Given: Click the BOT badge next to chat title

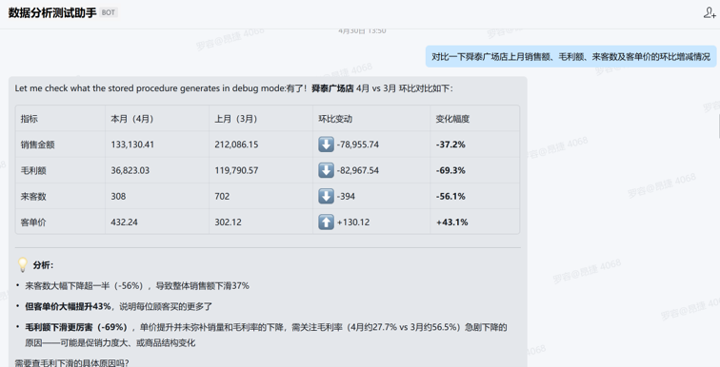Looking at the screenshot, I should coord(109,12).
